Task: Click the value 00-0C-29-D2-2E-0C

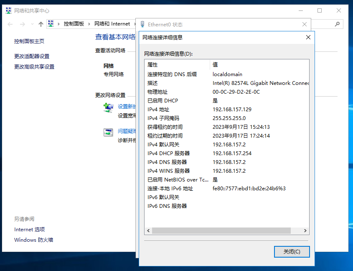Action: (236, 92)
